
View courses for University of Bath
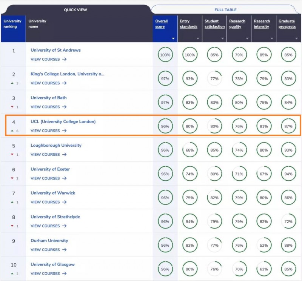[x=49, y=107]
